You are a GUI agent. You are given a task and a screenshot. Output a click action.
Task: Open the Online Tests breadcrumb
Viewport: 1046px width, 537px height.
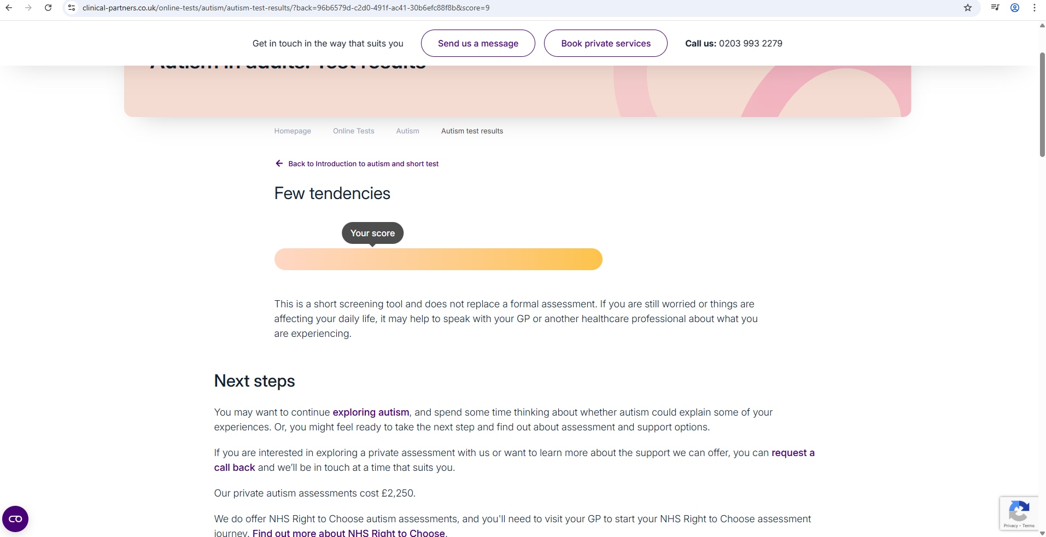(353, 131)
